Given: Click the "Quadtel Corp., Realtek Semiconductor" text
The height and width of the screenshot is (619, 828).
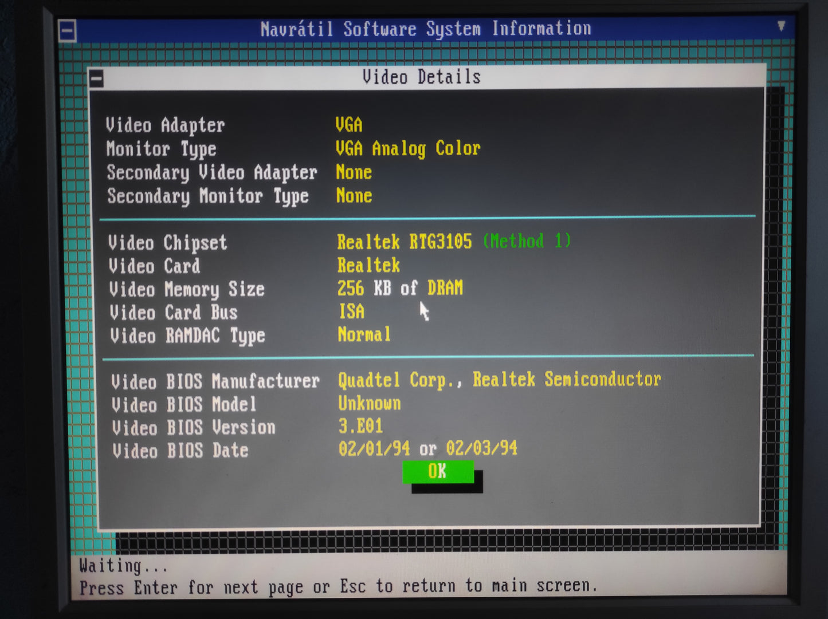Looking at the screenshot, I should tap(499, 380).
